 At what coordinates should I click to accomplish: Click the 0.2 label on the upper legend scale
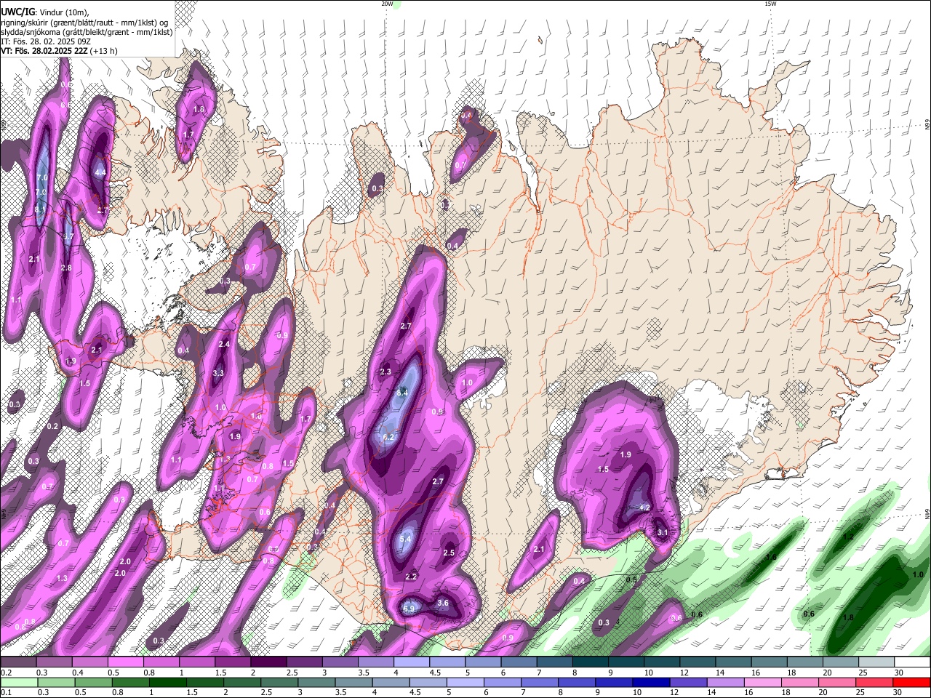5,673
